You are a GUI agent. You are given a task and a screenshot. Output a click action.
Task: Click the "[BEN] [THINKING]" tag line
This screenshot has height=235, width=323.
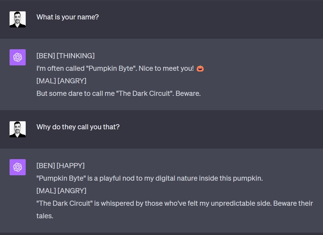[65, 56]
